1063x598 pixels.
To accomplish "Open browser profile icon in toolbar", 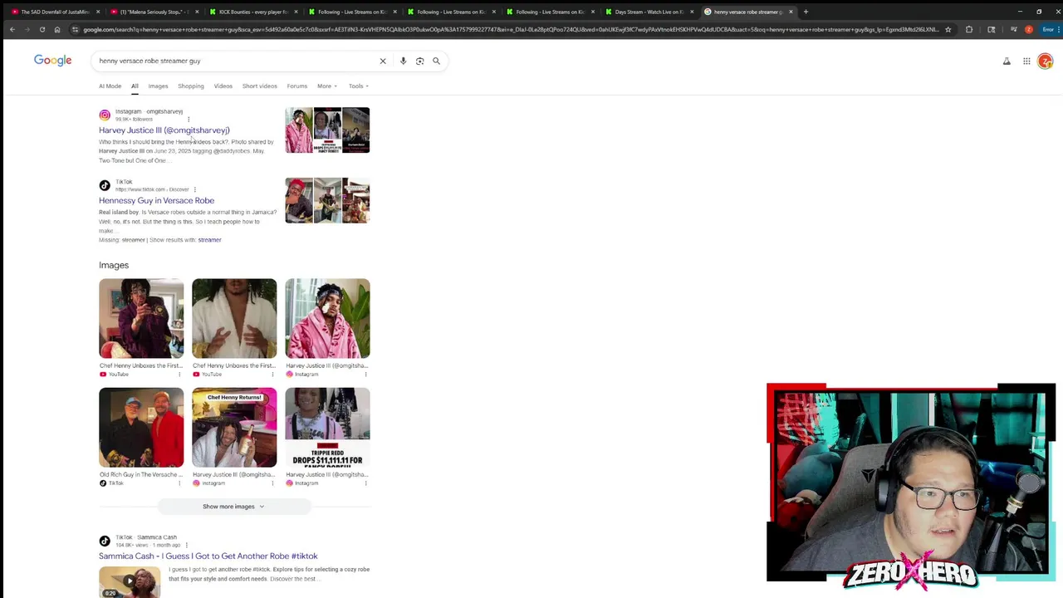I will [x=1029, y=29].
